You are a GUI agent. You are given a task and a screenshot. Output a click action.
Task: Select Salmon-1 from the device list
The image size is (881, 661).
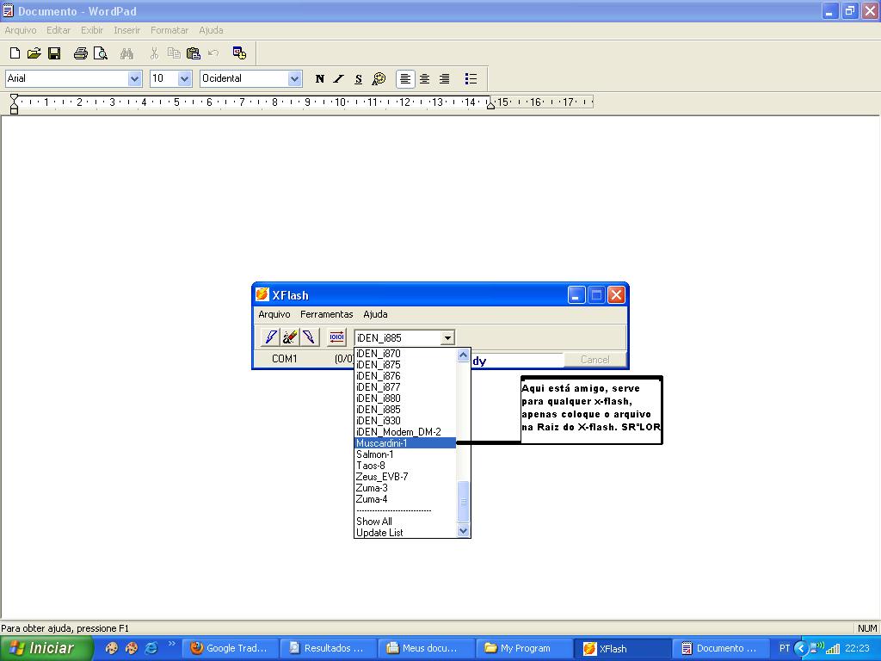coord(405,454)
